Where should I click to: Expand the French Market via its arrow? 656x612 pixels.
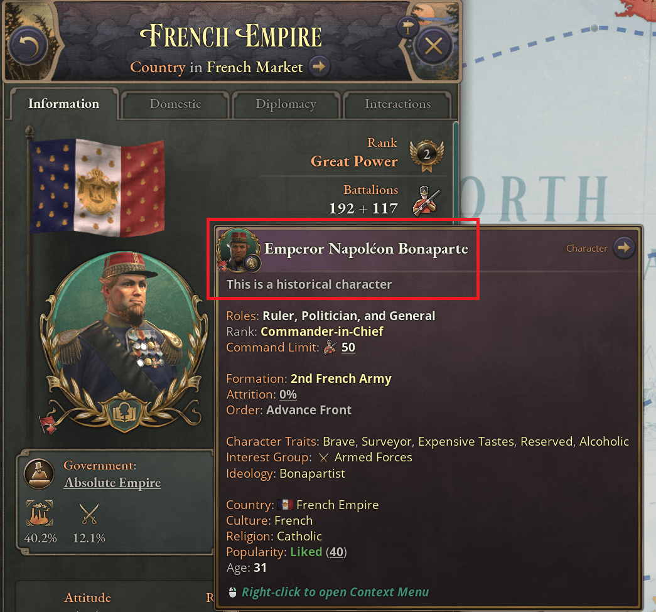tap(320, 67)
